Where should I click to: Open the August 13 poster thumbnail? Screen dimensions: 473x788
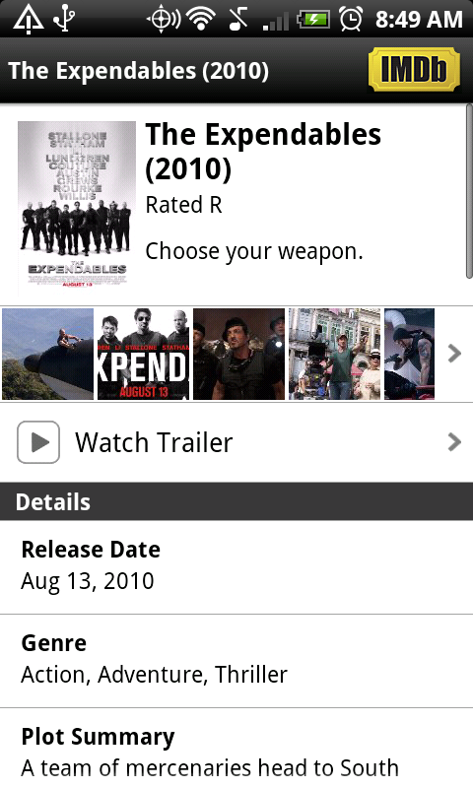[x=143, y=355]
